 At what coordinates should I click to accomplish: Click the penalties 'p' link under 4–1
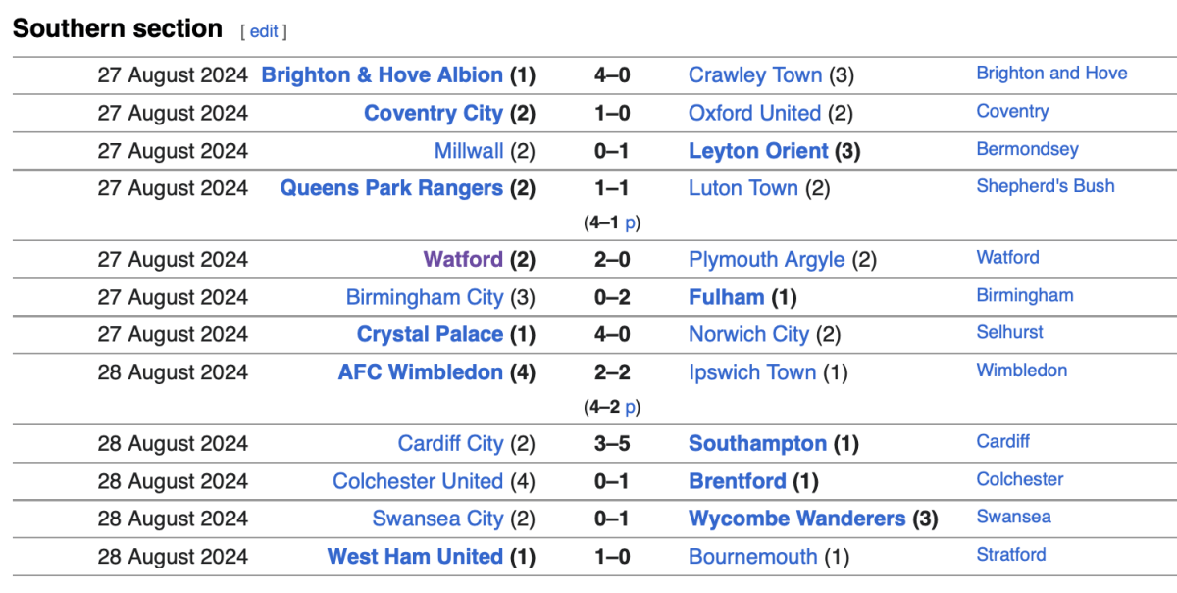pyautogui.click(x=631, y=222)
